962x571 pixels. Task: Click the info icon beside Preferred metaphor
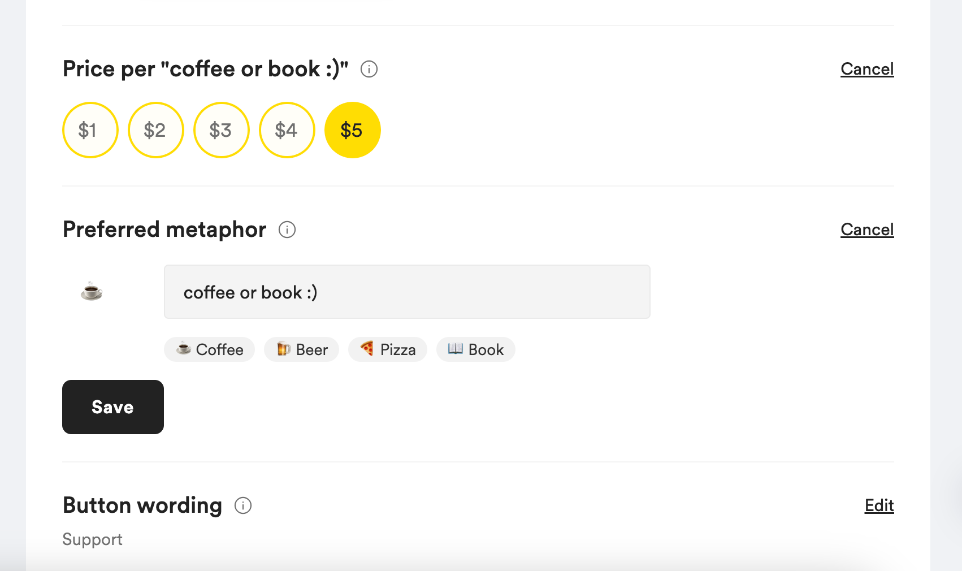point(287,230)
